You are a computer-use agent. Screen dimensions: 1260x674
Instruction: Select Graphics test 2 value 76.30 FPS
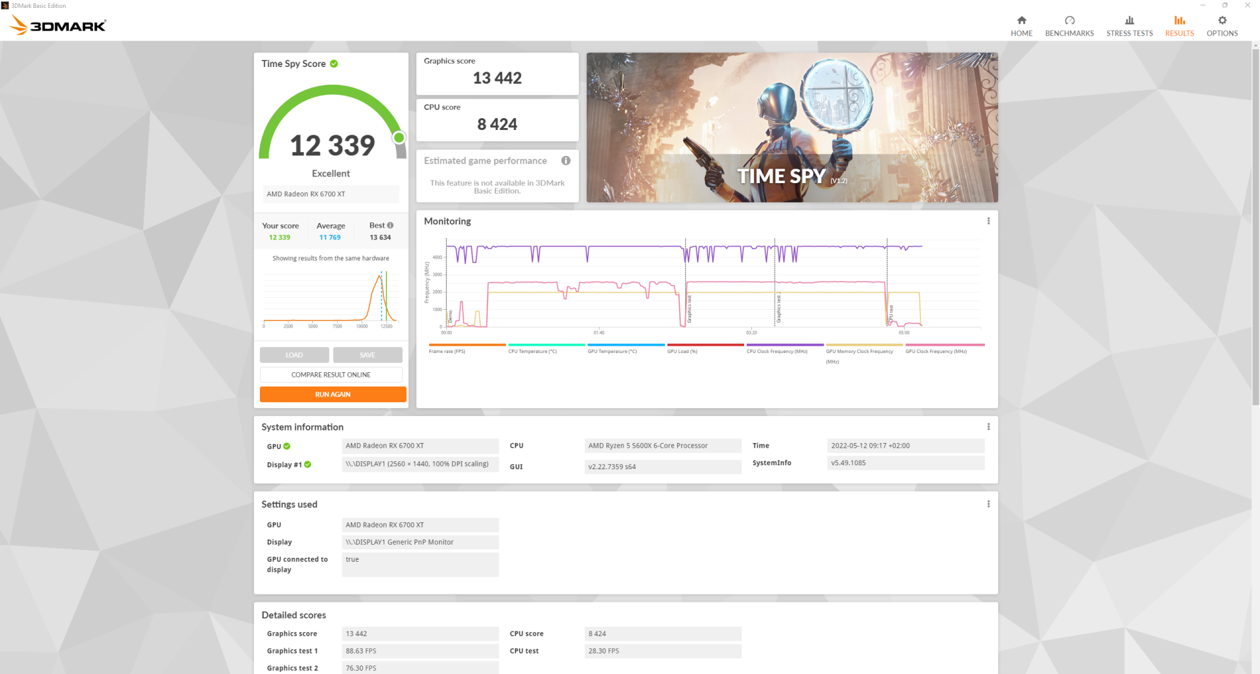[420, 667]
